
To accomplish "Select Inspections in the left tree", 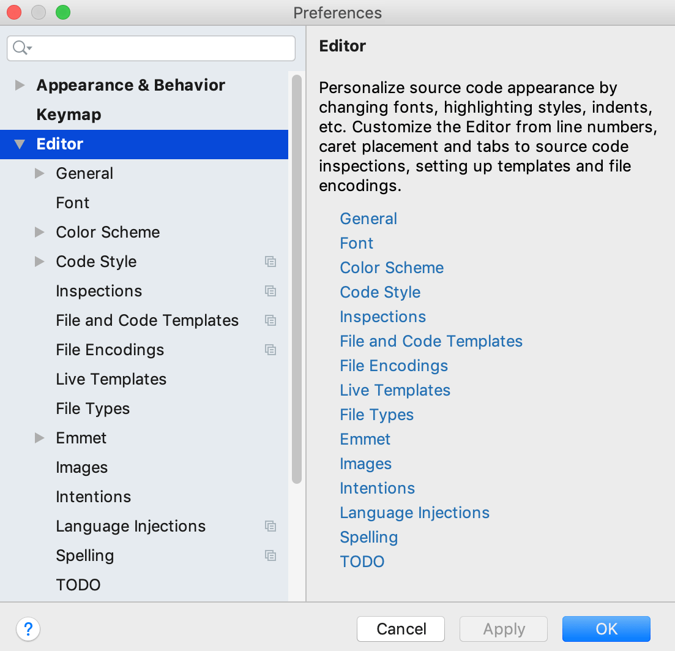I will pos(99,292).
